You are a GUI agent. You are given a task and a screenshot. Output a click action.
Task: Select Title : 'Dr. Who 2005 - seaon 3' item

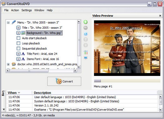point(42,28)
